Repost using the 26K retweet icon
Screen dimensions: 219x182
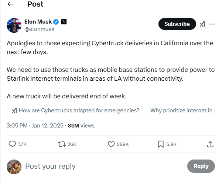tap(62, 144)
